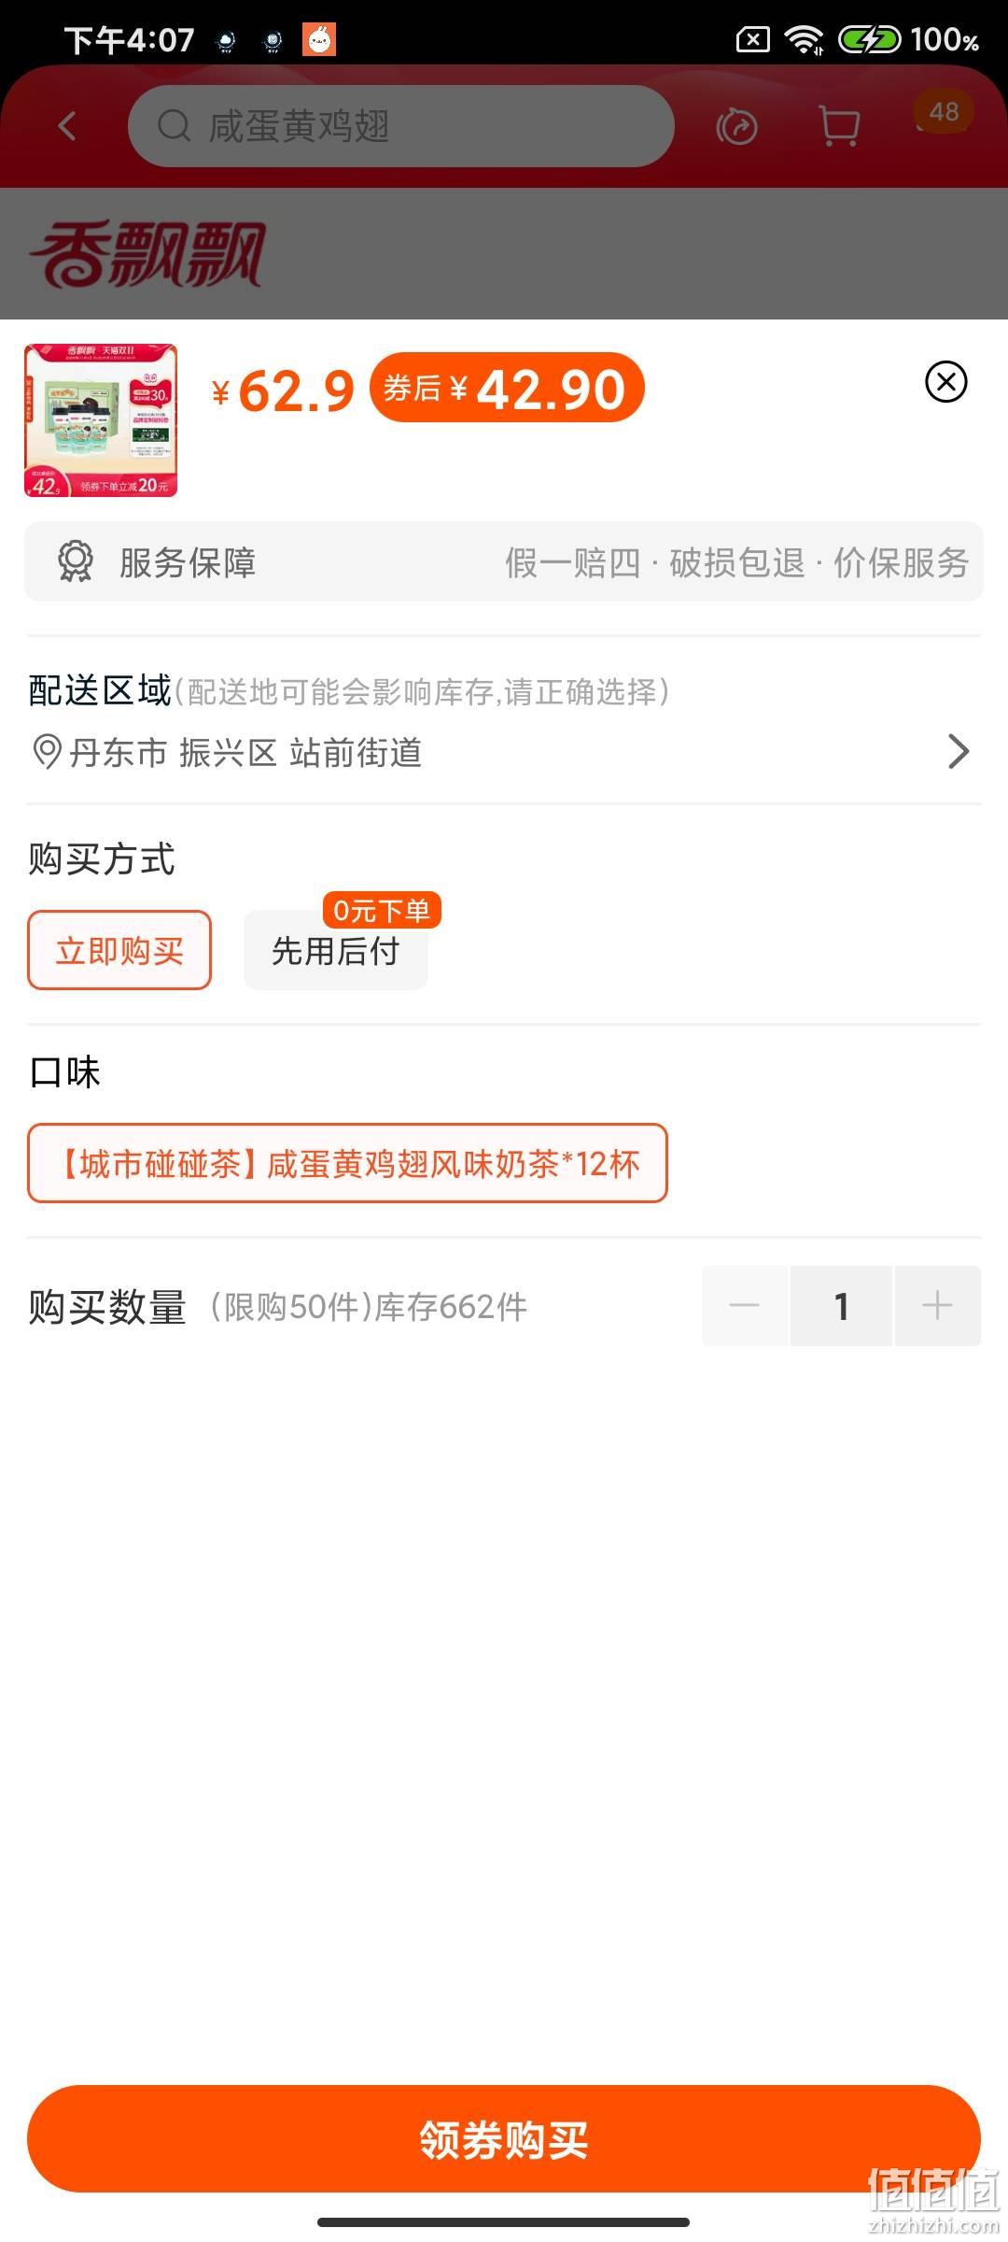The width and height of the screenshot is (1008, 2242).
Task: Select 先用后付 purchase method
Action: (x=336, y=950)
